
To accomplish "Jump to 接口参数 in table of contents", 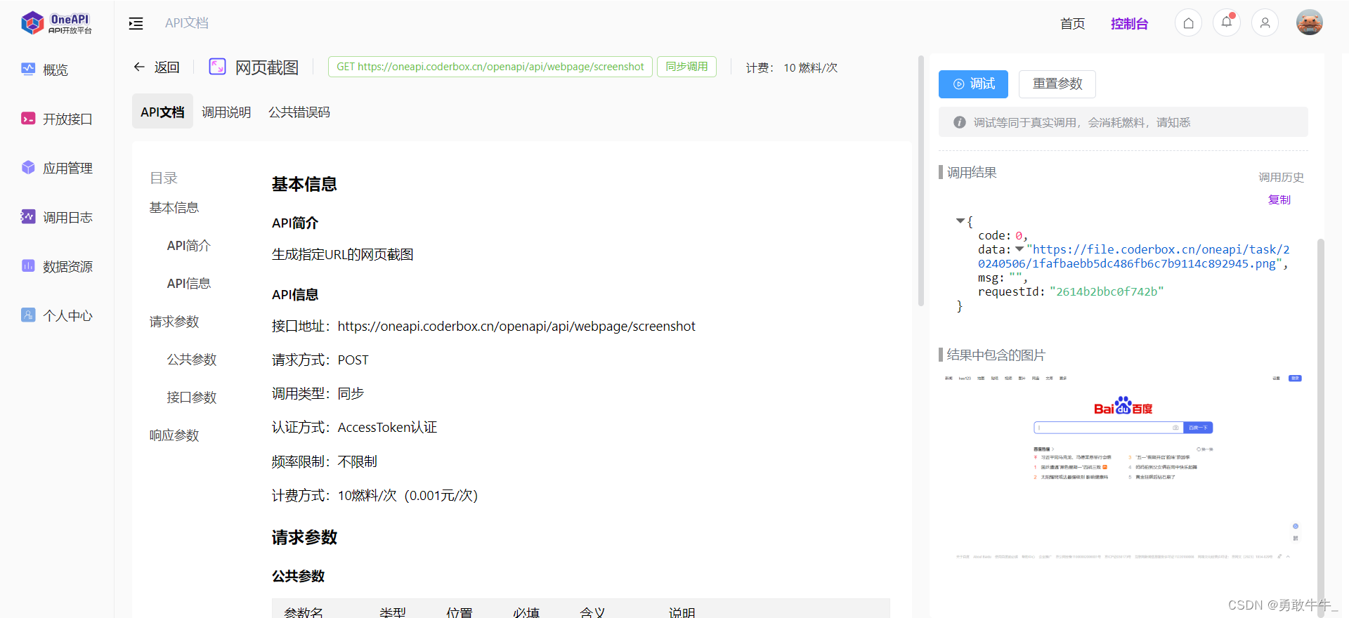I will [x=192, y=397].
